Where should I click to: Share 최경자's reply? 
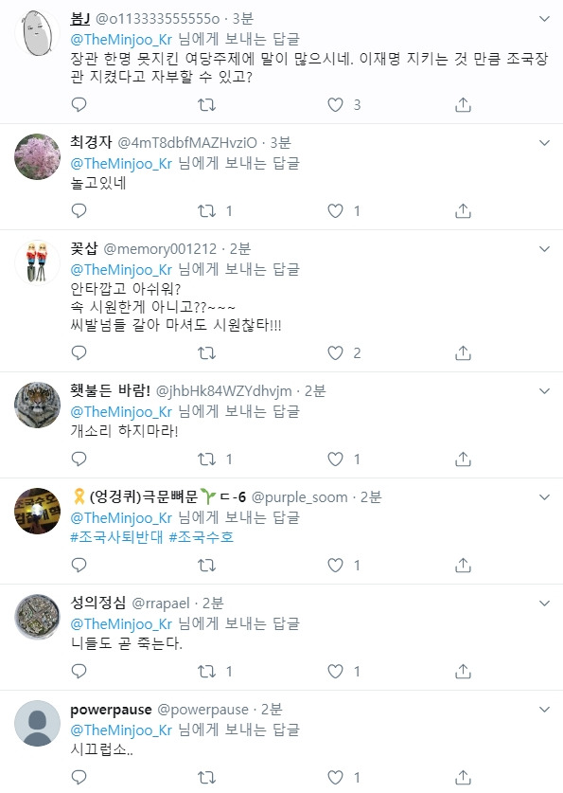(x=461, y=210)
